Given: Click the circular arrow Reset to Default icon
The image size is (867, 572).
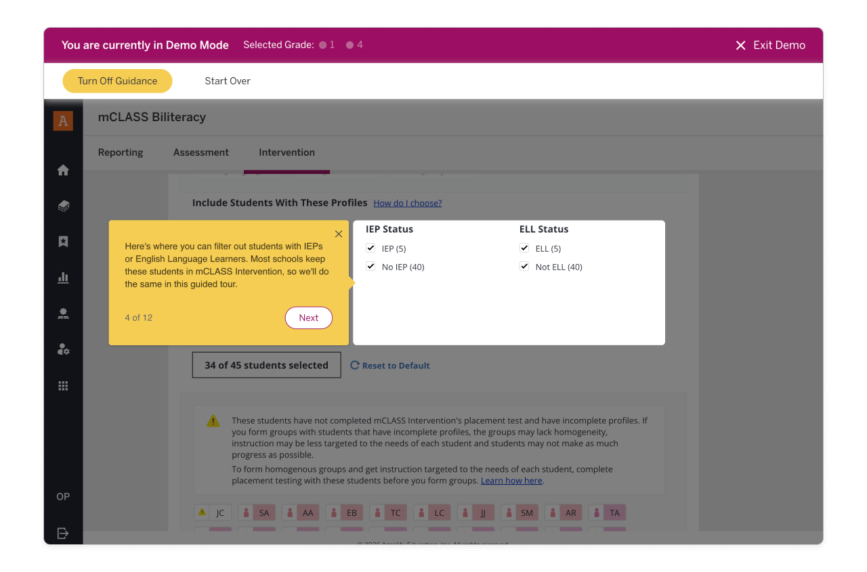Looking at the screenshot, I should [354, 366].
